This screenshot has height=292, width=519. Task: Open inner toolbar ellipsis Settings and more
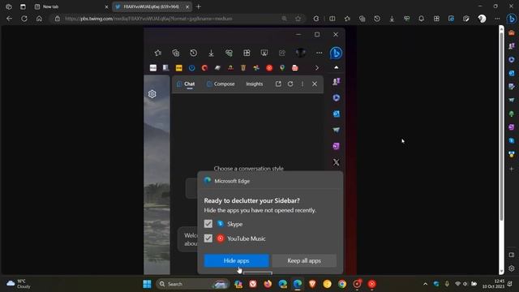(x=319, y=53)
